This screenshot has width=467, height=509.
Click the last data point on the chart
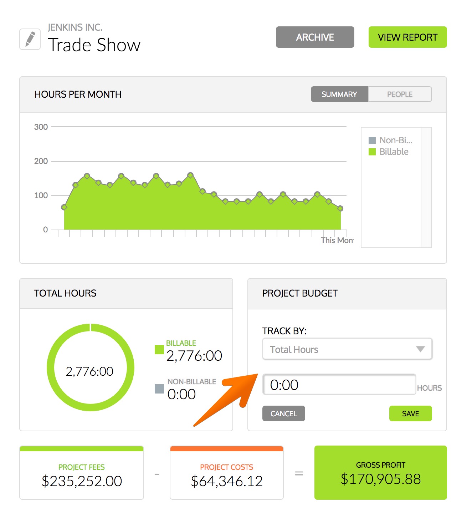click(340, 209)
